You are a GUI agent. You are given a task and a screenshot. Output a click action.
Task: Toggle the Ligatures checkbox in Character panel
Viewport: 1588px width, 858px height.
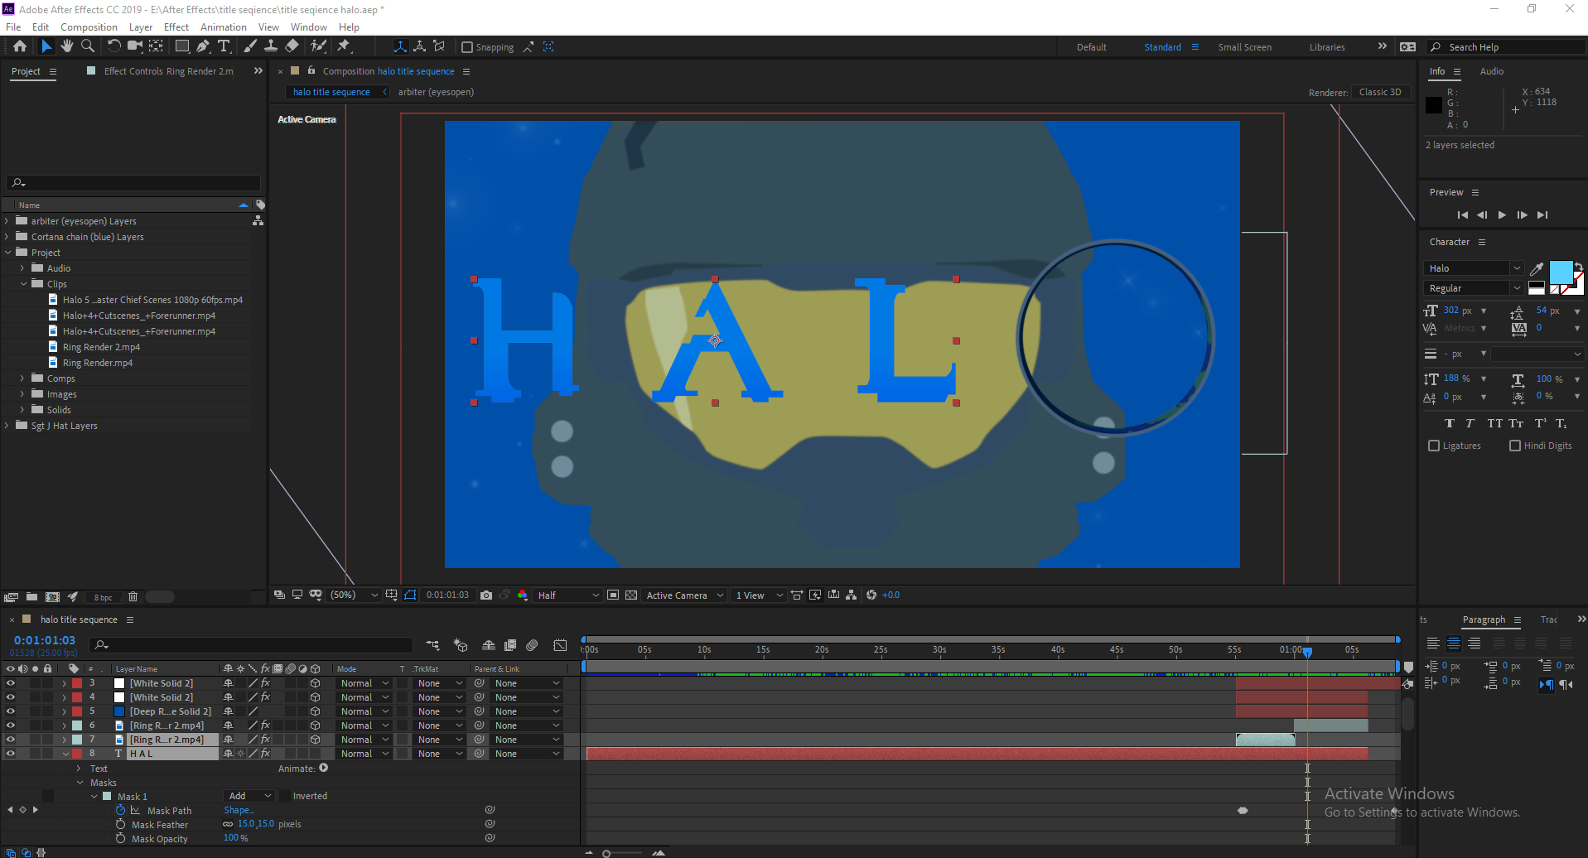(1434, 446)
